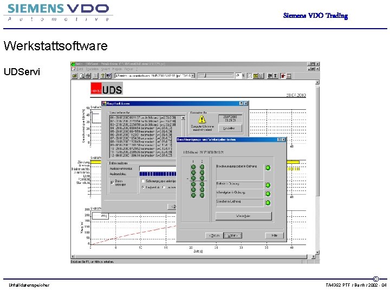Click the page icon after the yellow diagram icon
This screenshot has width=390, height=292.
[261, 76]
